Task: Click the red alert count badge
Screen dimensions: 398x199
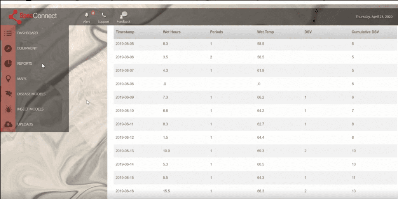Action: [93, 13]
